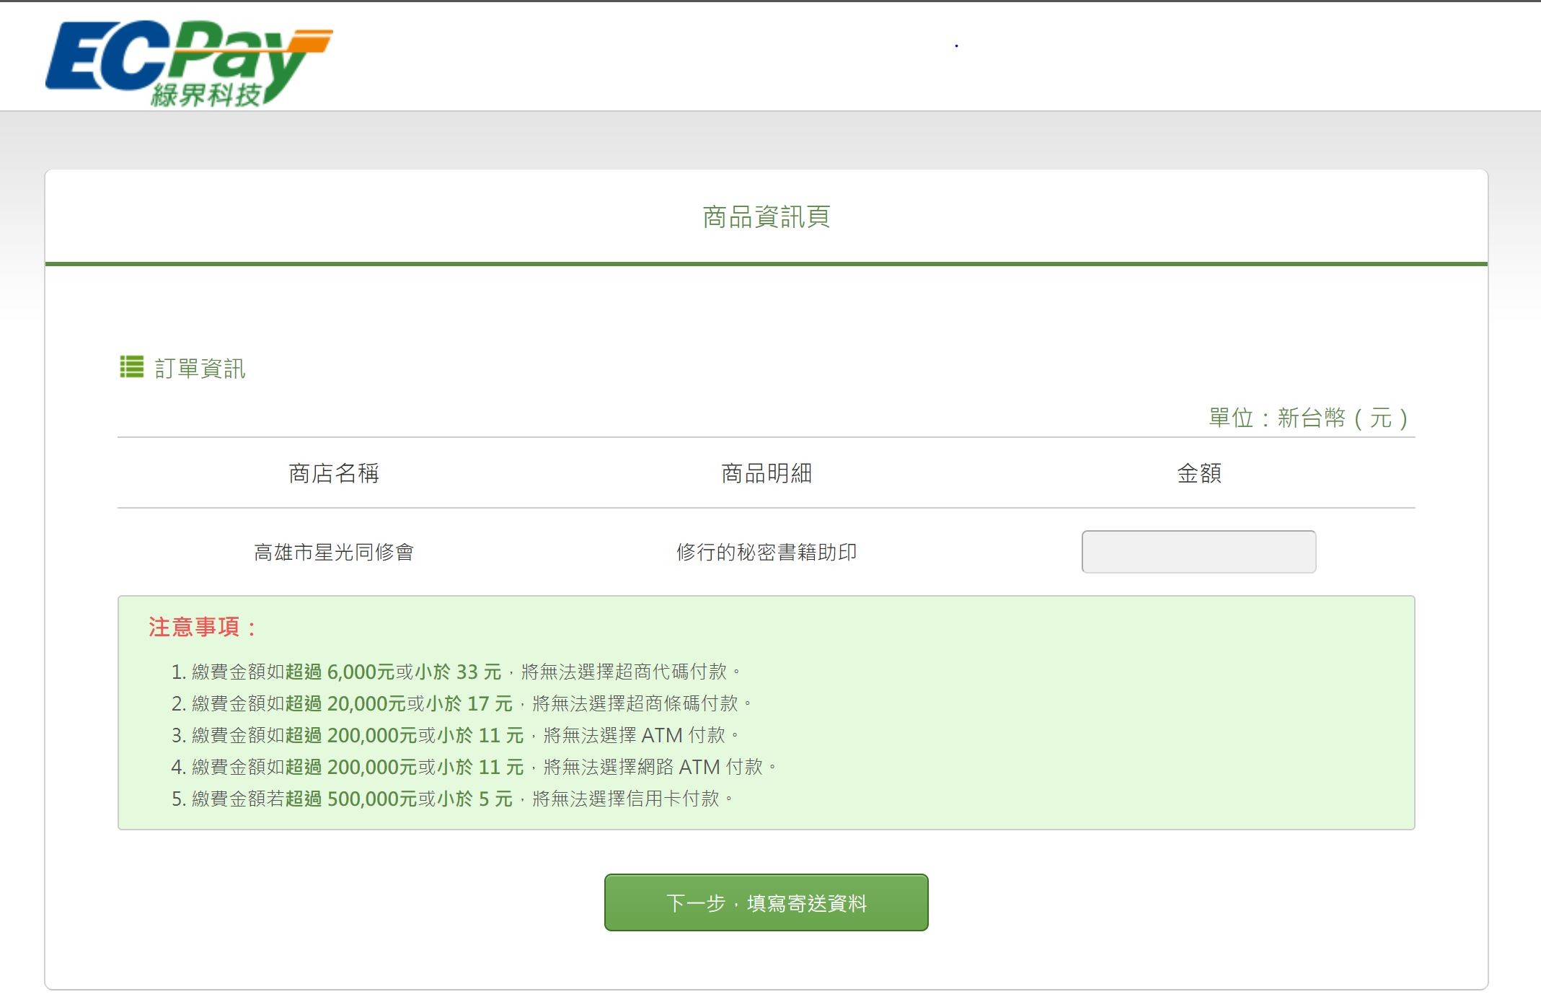Click the 金額 column header
The height and width of the screenshot is (1002, 1541).
1198,473
